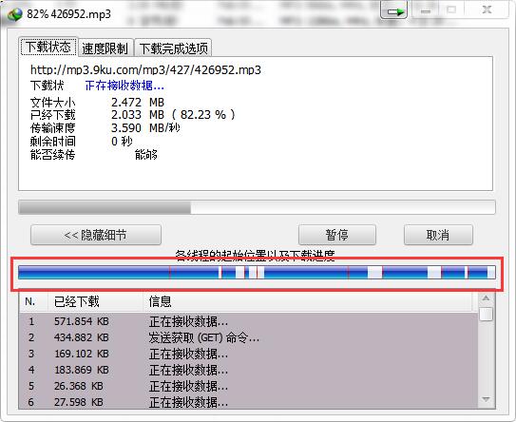Click the IDM globe icon in title bar
Image resolution: width=516 pixels, height=422 pixels.
click(x=14, y=14)
